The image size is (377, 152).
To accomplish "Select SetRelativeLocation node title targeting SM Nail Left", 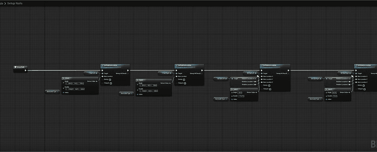I will [x=269, y=65].
